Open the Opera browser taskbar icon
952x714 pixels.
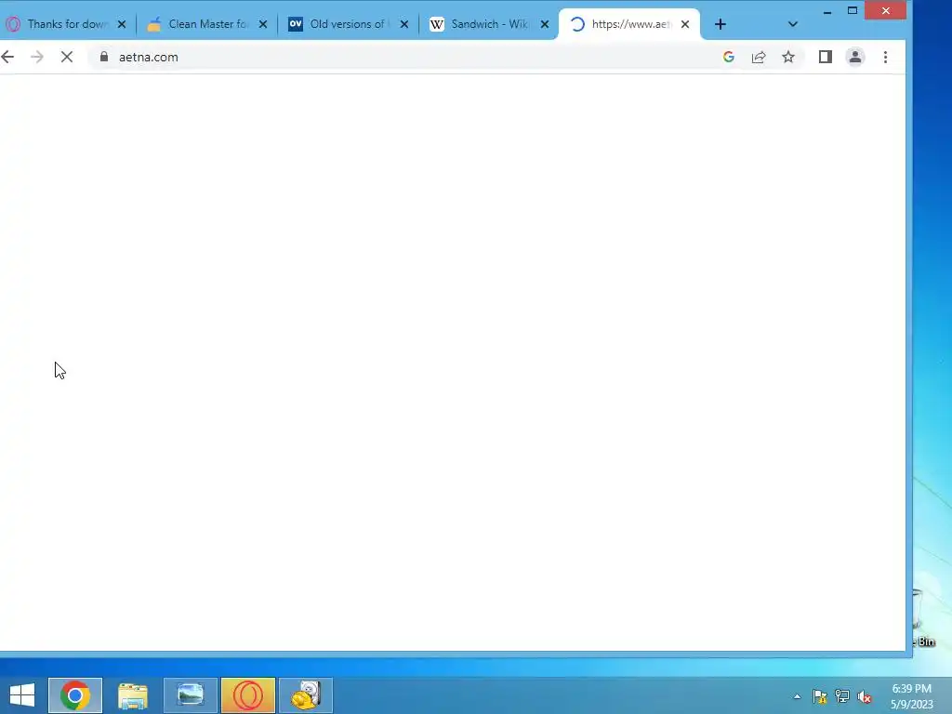point(247,695)
